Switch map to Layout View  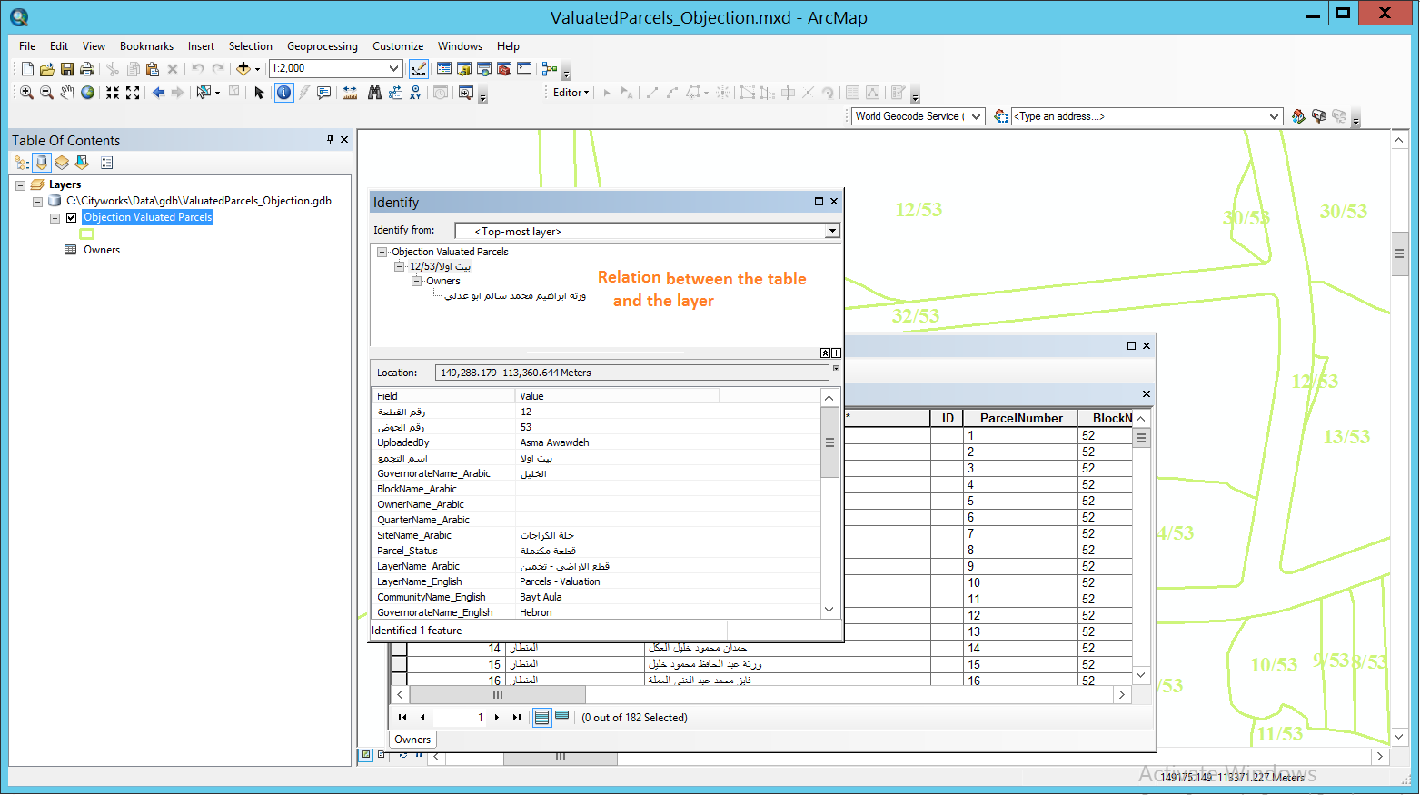(x=381, y=754)
